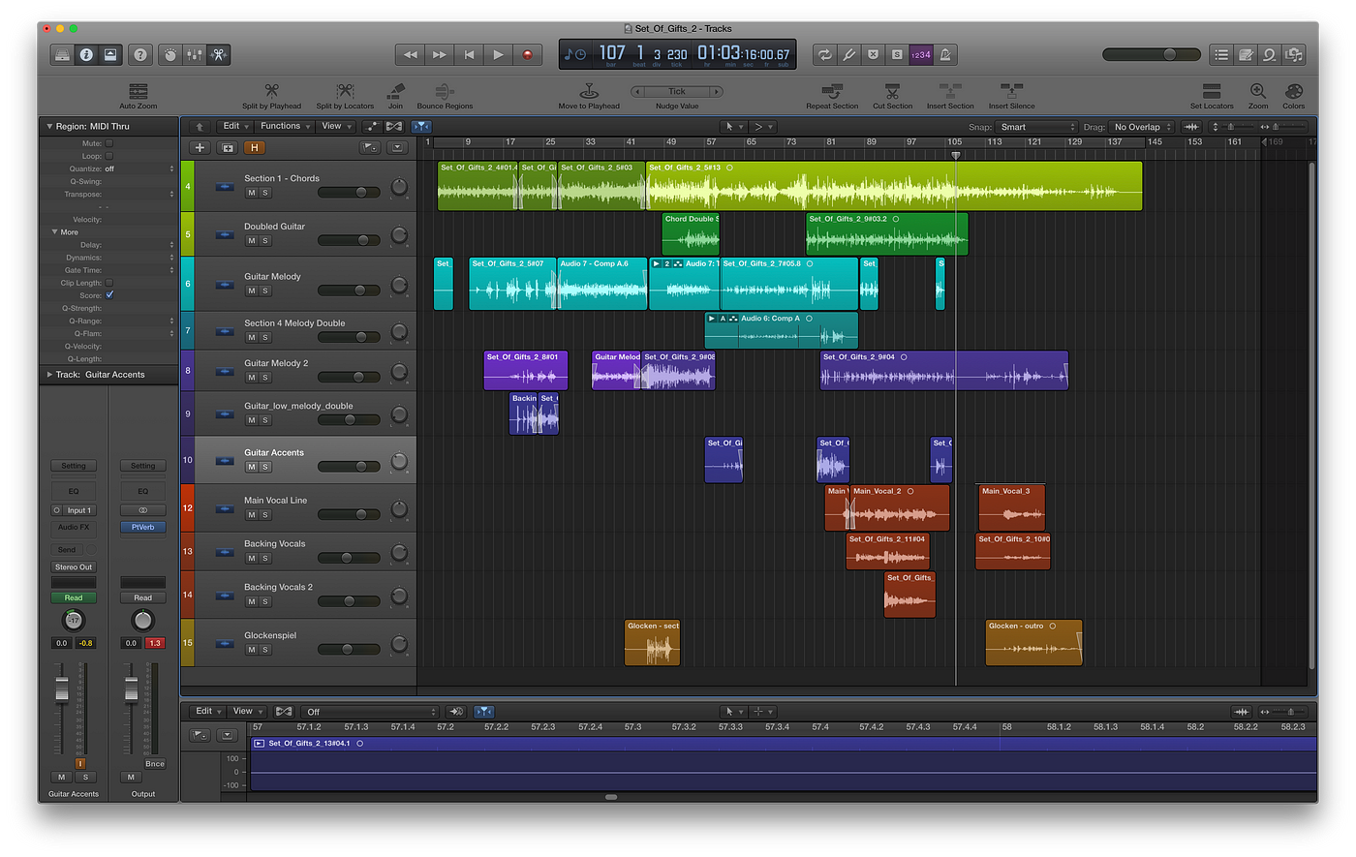Click the rewind button
Image resolution: width=1356 pixels, height=857 pixels.
tap(410, 55)
